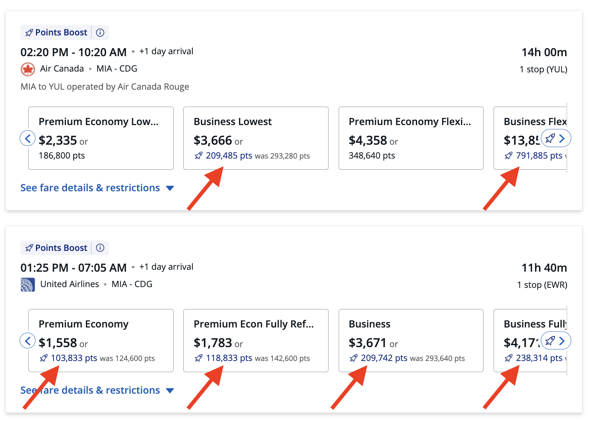The height and width of the screenshot is (421, 589).
Task: Expand United fare details & restrictions
Action: point(97,390)
